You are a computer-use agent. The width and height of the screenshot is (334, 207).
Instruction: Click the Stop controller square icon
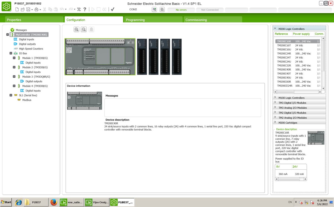(x=99, y=9)
